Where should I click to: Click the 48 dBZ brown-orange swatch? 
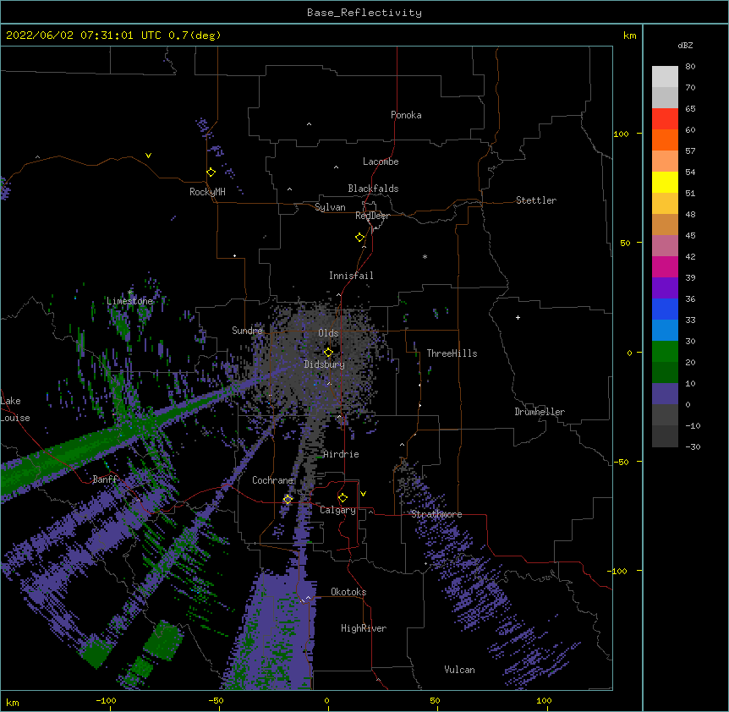[665, 224]
